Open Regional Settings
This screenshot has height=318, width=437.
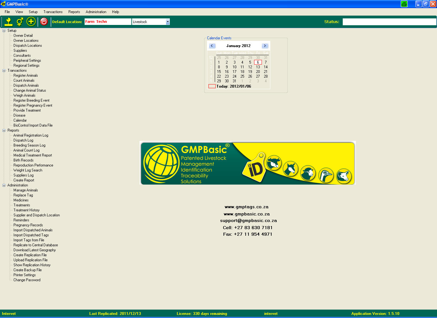[x=26, y=65]
